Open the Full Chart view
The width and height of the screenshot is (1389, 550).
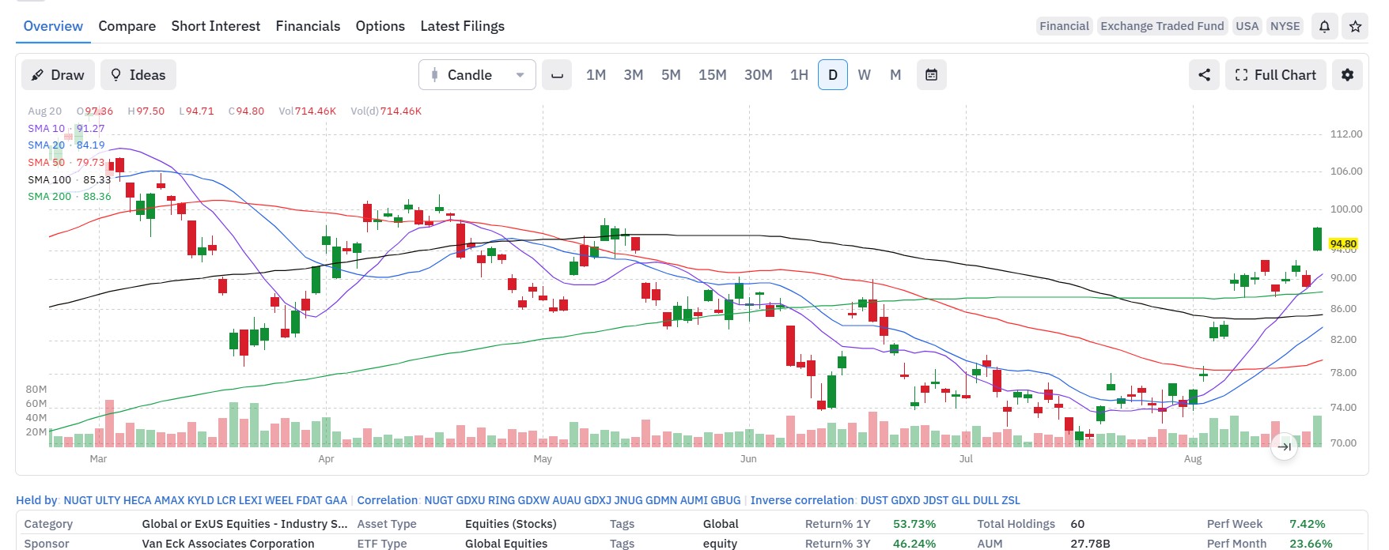1275,75
